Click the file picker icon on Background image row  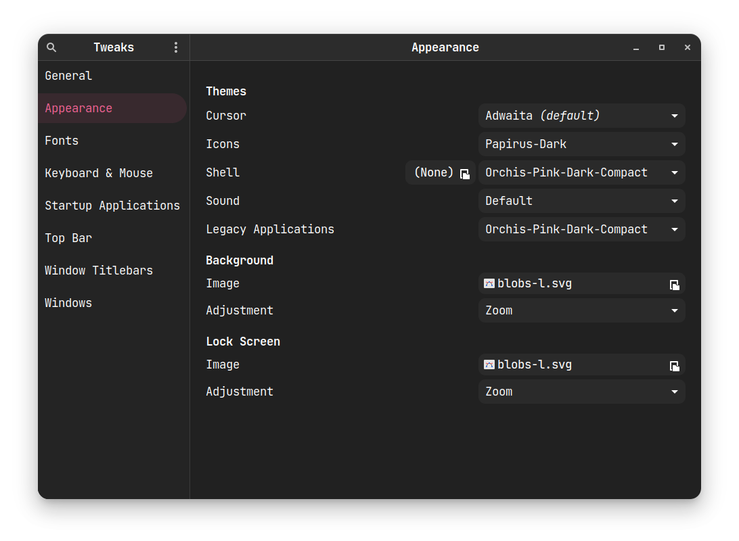click(674, 285)
